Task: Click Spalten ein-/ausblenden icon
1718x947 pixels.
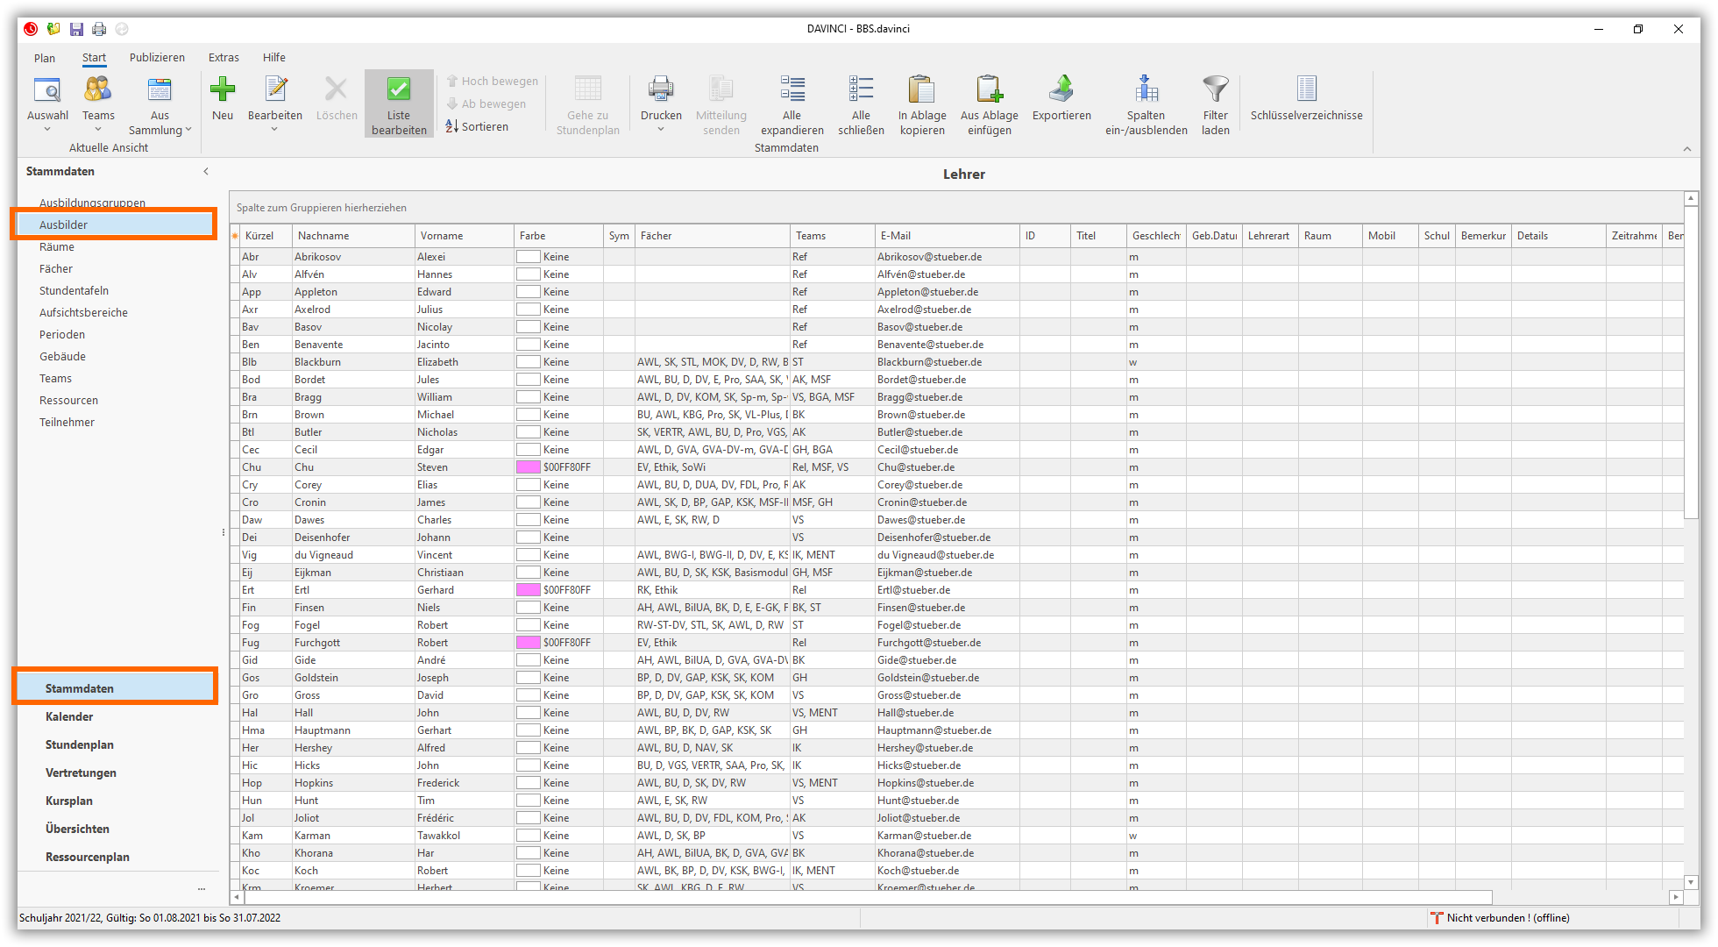Action: tap(1146, 89)
